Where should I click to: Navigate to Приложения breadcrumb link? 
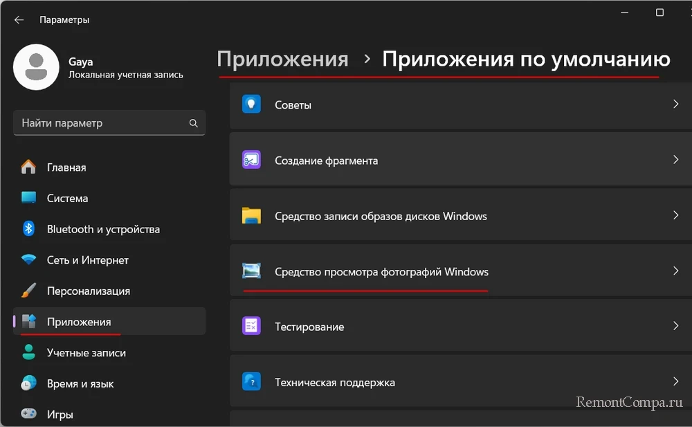pos(282,60)
